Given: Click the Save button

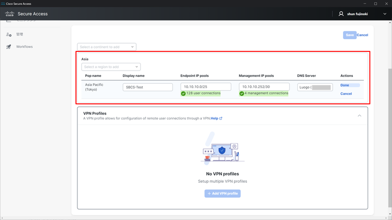Looking at the screenshot, I should 349,35.
